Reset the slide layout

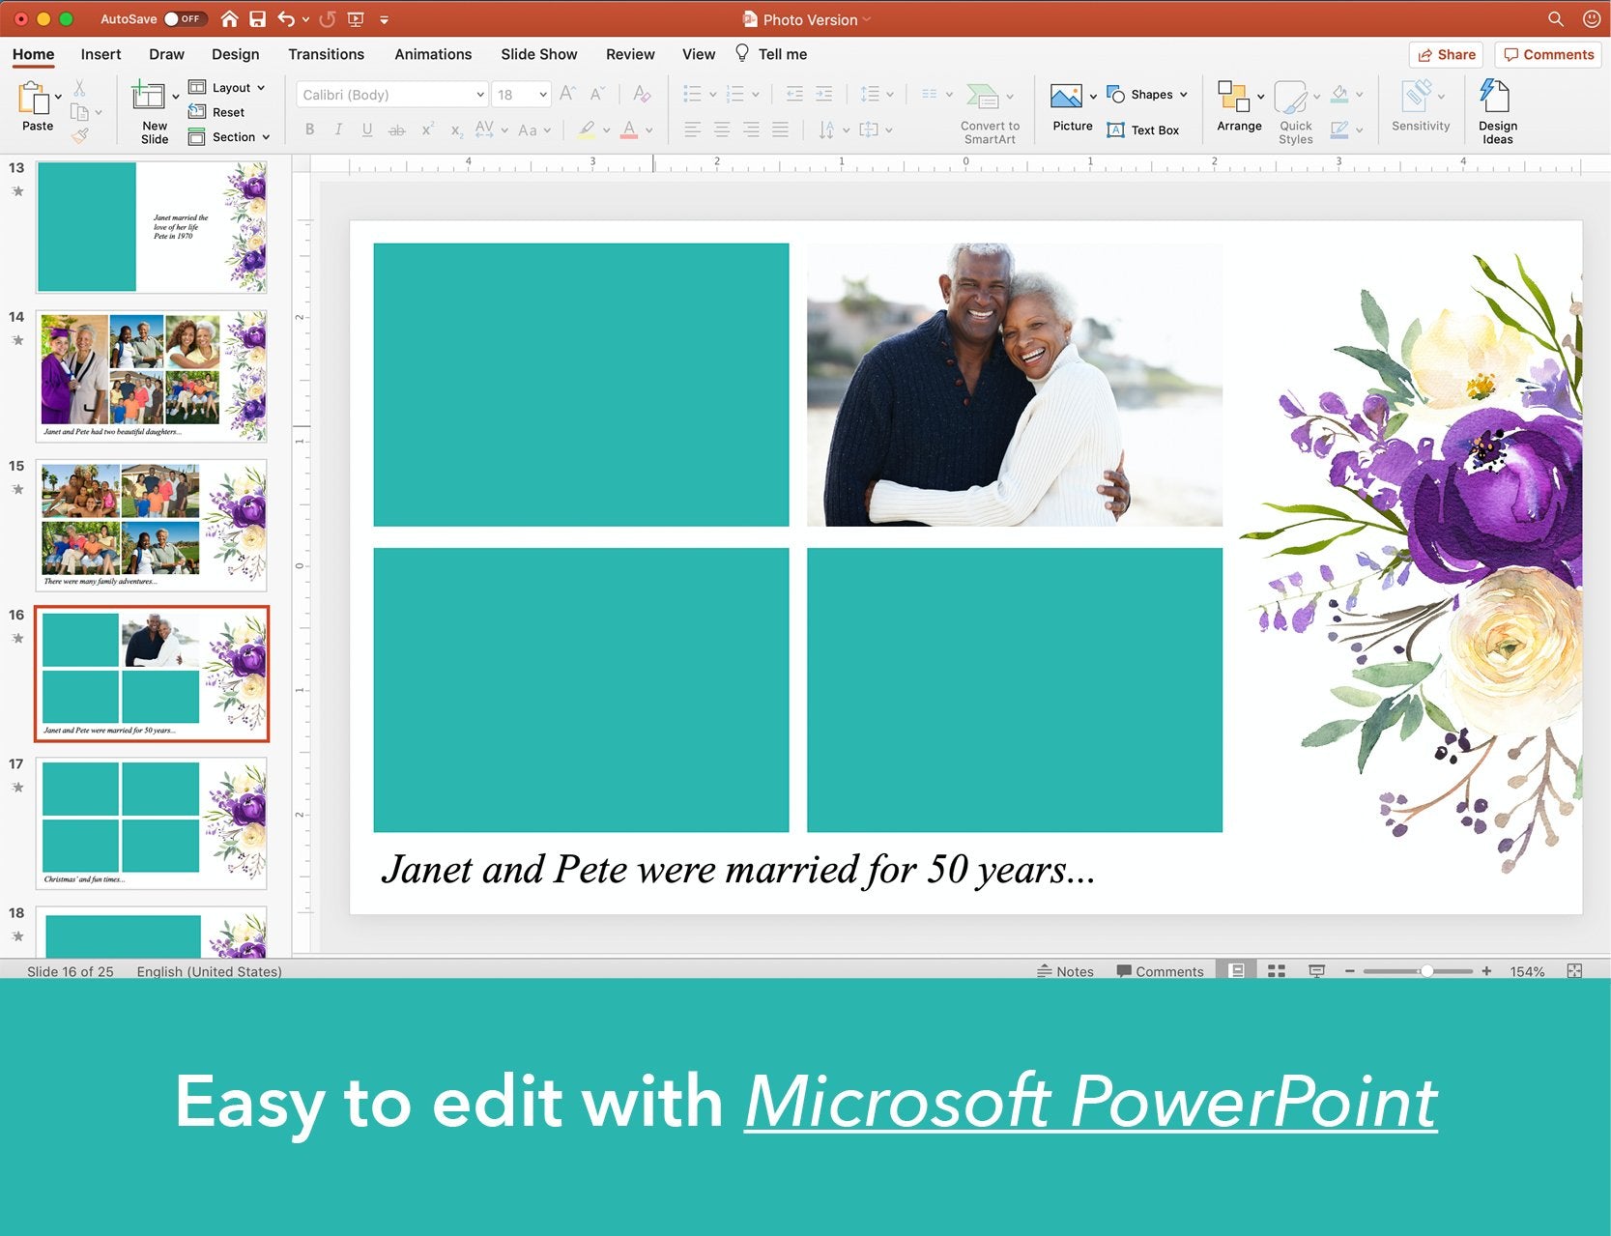[217, 112]
